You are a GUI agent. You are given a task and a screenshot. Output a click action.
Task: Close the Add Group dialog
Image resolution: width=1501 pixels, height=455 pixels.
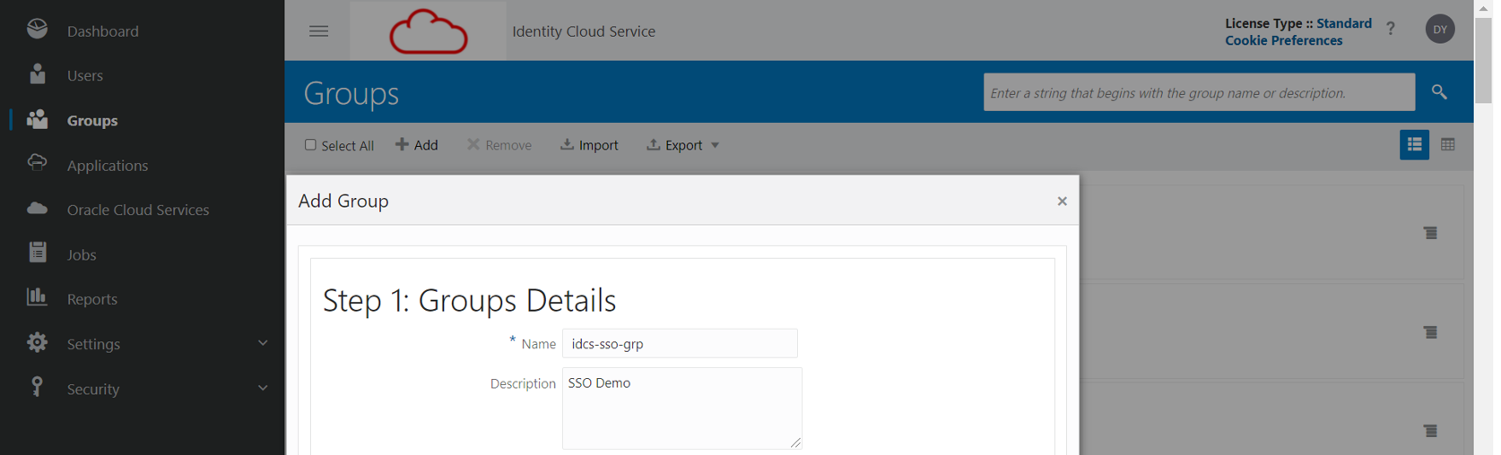[1062, 202]
